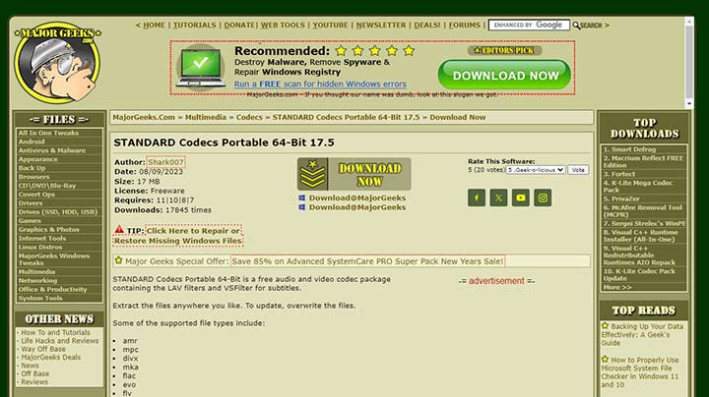The image size is (709, 397).
Task: Open the X (Twitter) social icon
Action: point(498,198)
